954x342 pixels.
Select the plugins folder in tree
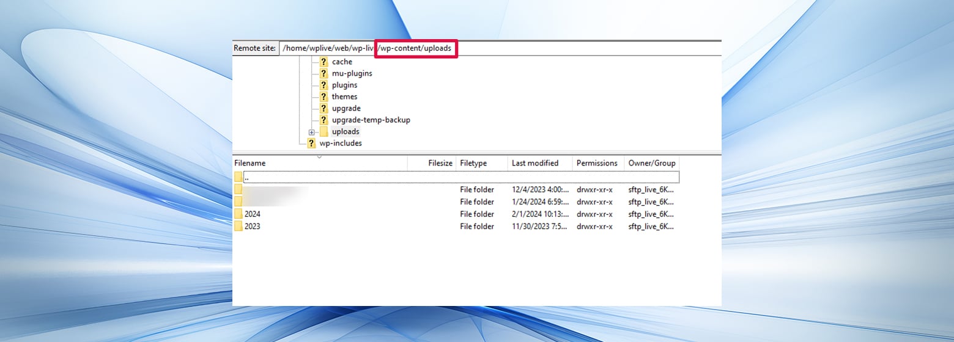(344, 85)
